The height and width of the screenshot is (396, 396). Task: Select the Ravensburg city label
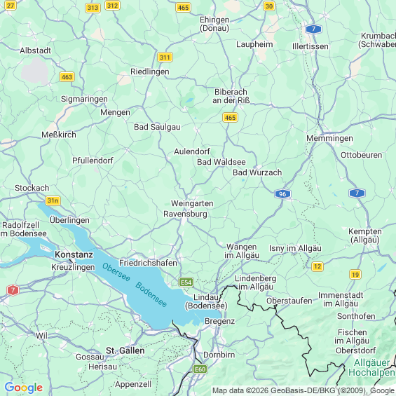coord(185,214)
